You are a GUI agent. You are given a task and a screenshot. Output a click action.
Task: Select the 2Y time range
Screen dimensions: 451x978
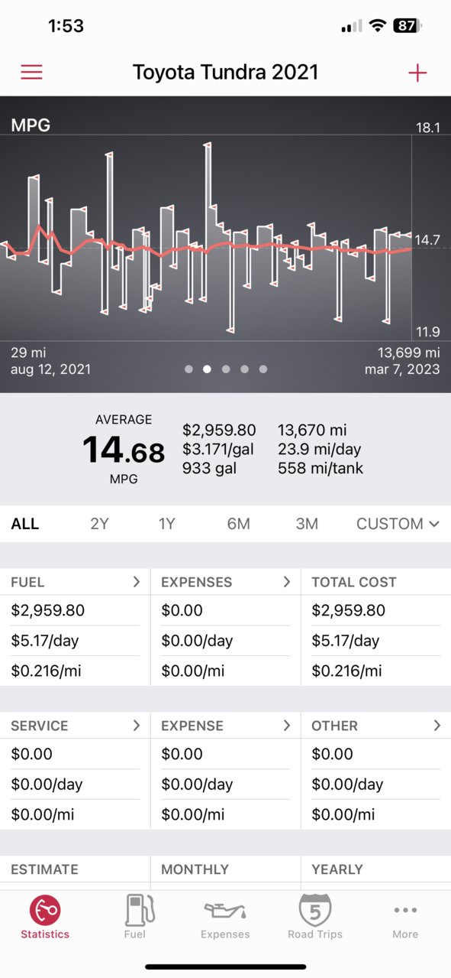tap(99, 524)
